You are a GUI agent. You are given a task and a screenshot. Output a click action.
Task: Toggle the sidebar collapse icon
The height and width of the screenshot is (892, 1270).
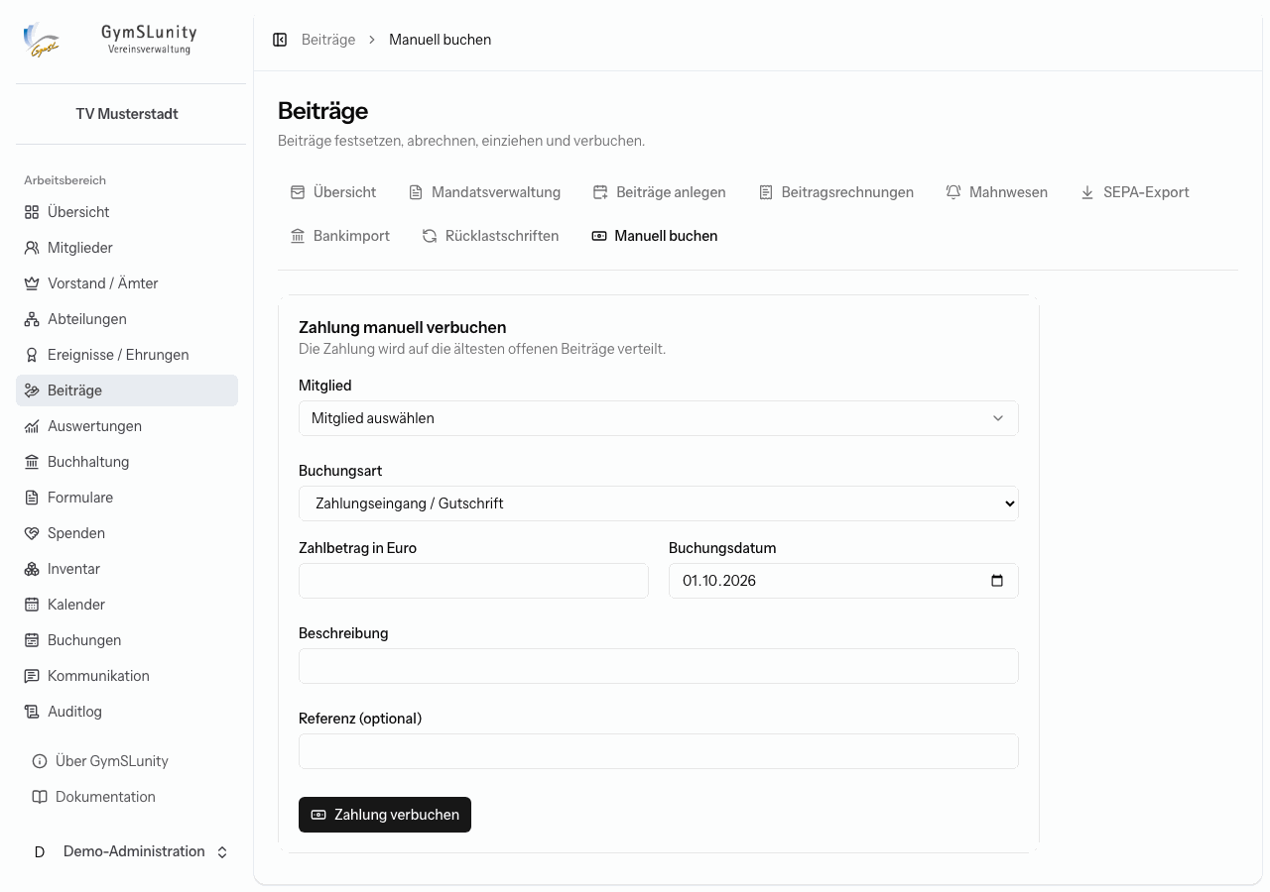280,40
